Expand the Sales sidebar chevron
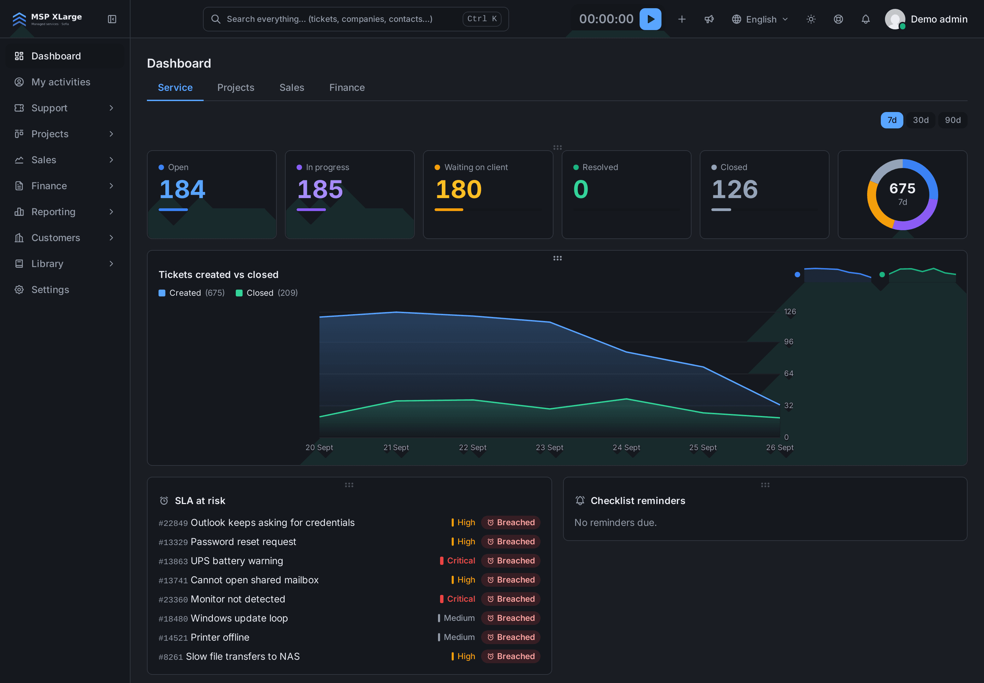The height and width of the screenshot is (683, 984). pos(111,159)
